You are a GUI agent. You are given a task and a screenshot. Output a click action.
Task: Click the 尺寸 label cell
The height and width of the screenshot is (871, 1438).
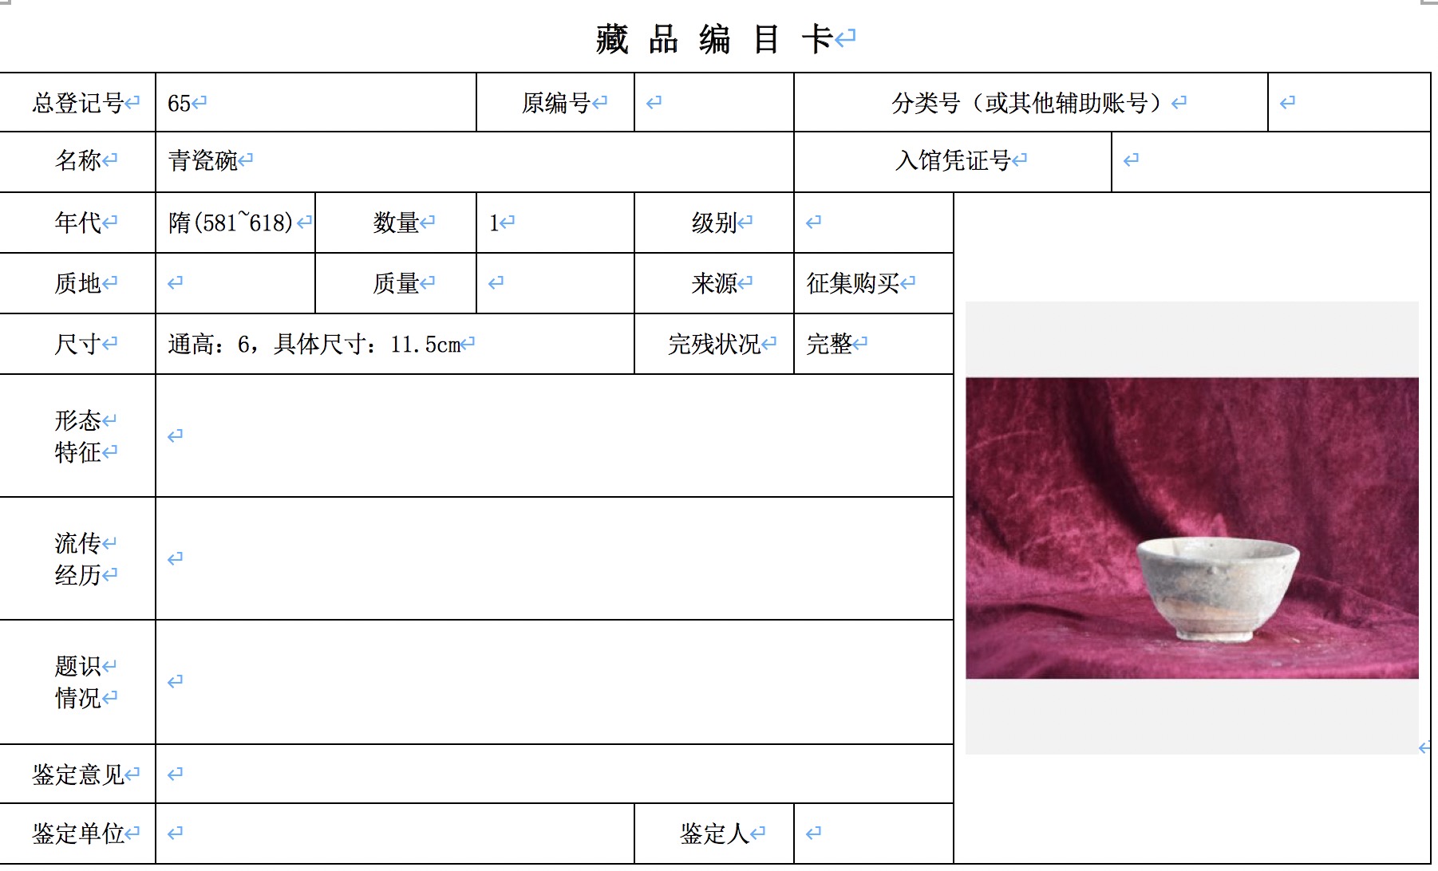pos(77,344)
